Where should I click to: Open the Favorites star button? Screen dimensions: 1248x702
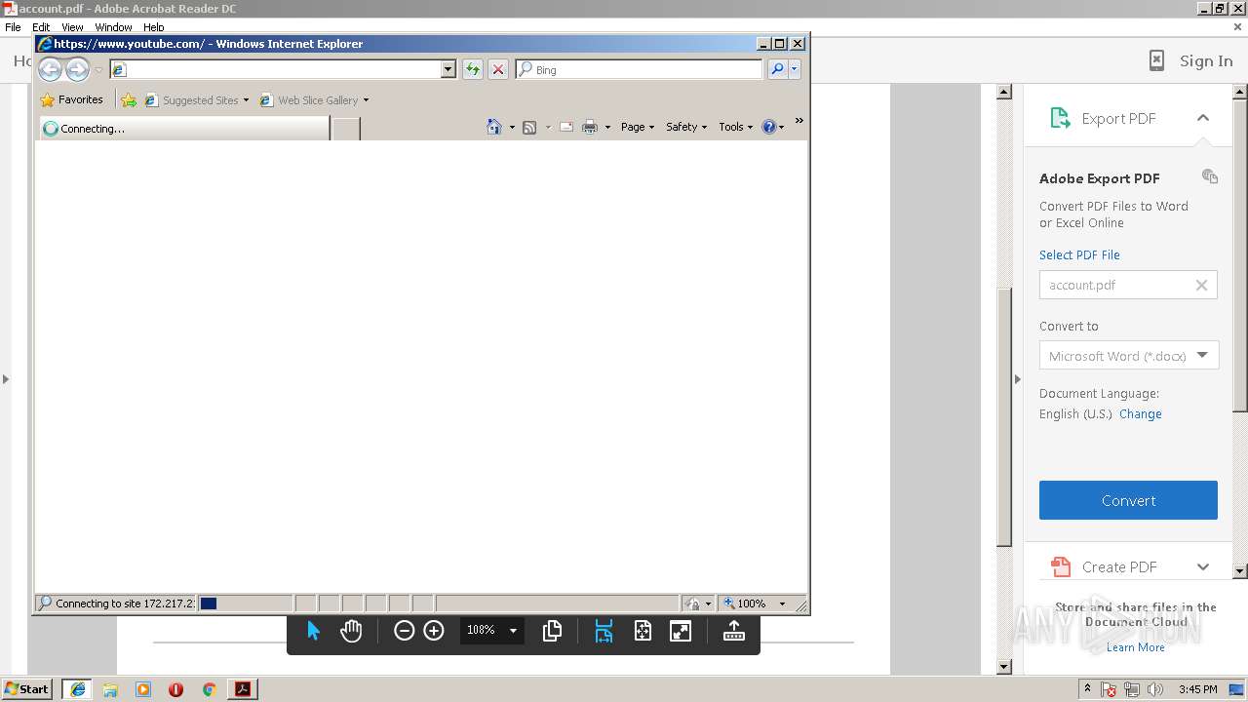pos(71,99)
